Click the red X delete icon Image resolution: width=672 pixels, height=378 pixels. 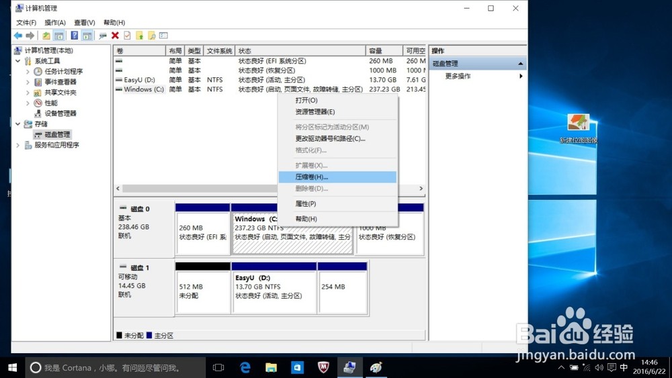point(115,36)
